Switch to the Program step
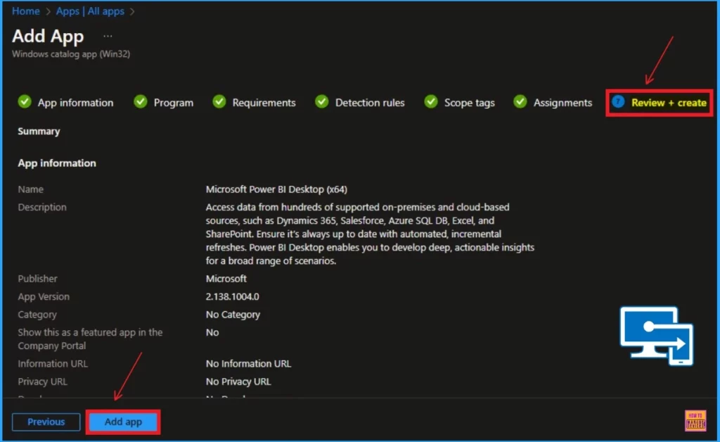The image size is (720, 442). pyautogui.click(x=173, y=103)
